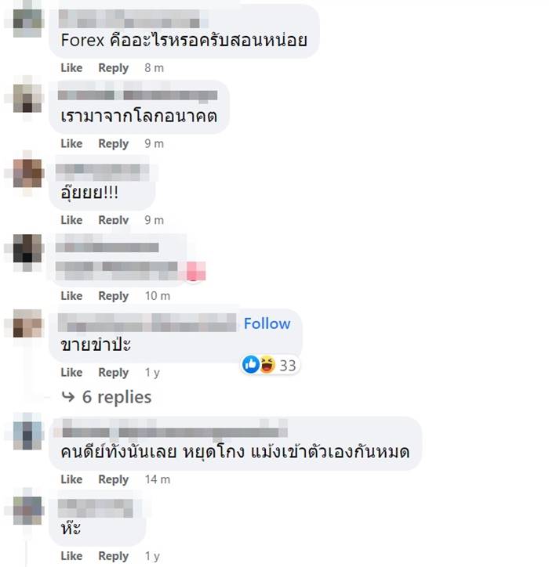This screenshot has height=567, width=549.
Task: Follow the author of ขายขำป่ะ comment
Action: tap(267, 323)
